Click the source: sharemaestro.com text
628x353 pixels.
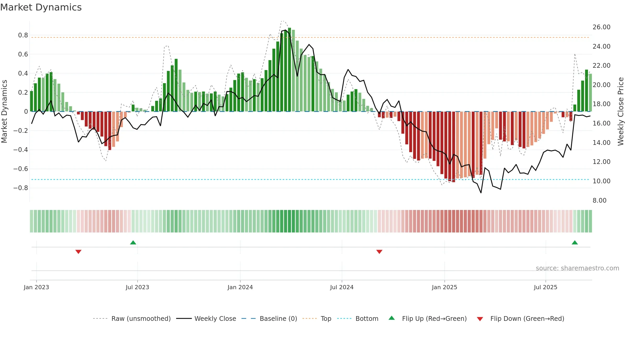click(x=577, y=268)
